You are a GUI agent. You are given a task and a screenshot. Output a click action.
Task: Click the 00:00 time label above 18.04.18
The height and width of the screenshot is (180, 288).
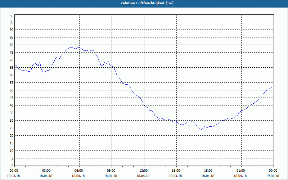click(x=13, y=171)
